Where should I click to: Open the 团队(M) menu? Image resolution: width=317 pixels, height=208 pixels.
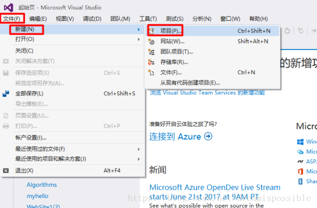coord(120,19)
